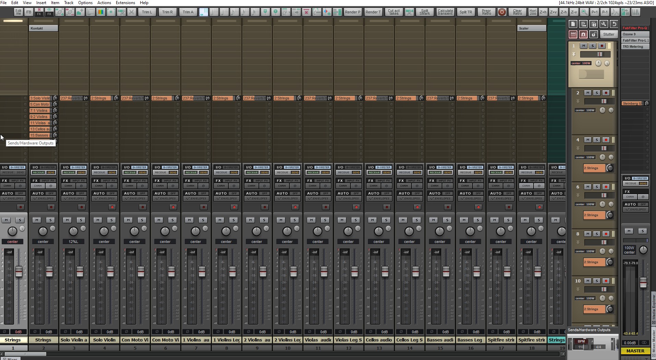Screen dimensions: 656x360
Task: Mute the Solo Violin track 3
Action: pos(67,220)
